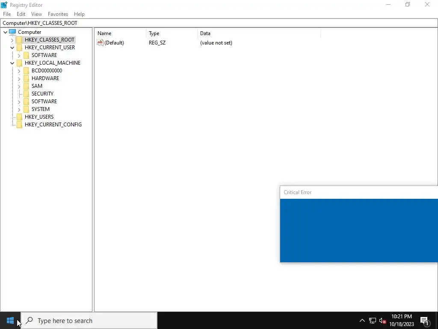Click the Computer icon in tree

(12, 32)
